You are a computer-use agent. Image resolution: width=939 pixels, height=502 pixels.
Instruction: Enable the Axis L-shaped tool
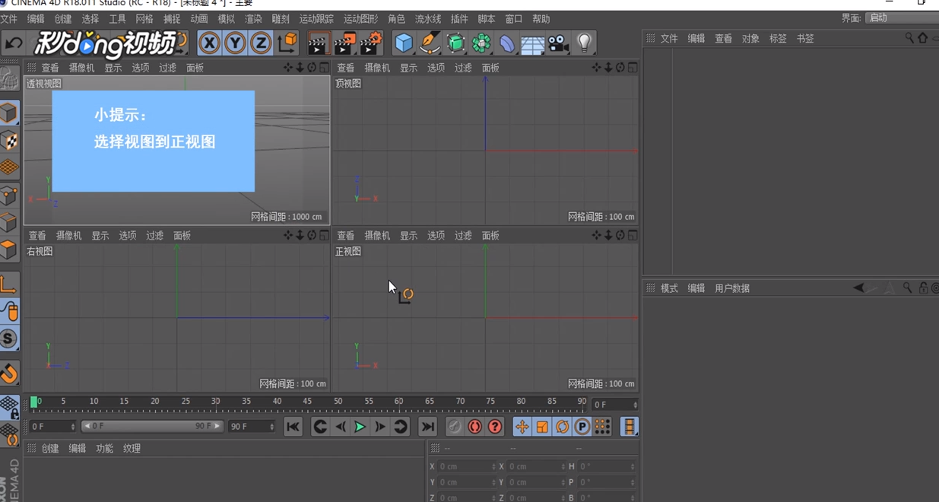pyautogui.click(x=9, y=284)
